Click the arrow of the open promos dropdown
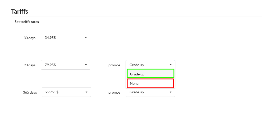Viewport: 262px width, 114px height. [171, 65]
